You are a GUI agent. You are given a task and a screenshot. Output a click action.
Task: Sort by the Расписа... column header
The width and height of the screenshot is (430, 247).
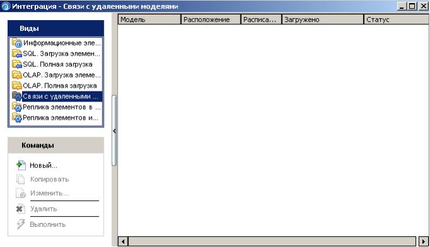261,20
